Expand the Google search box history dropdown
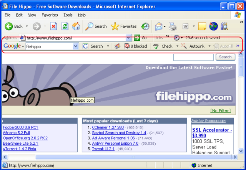This screenshot has height=170, width=246. tap(76, 46)
